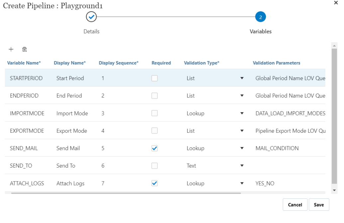Click display sequence 5 for Send Mail

click(103, 148)
